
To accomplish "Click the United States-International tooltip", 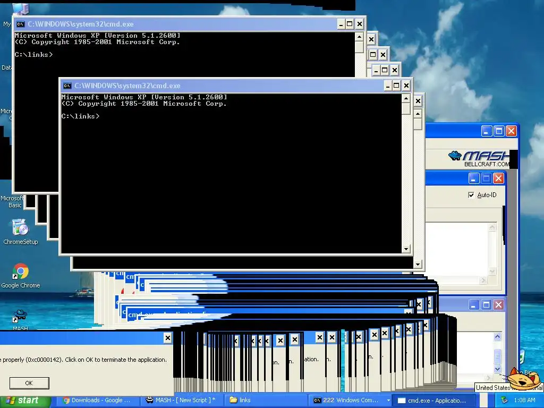I will (508, 387).
